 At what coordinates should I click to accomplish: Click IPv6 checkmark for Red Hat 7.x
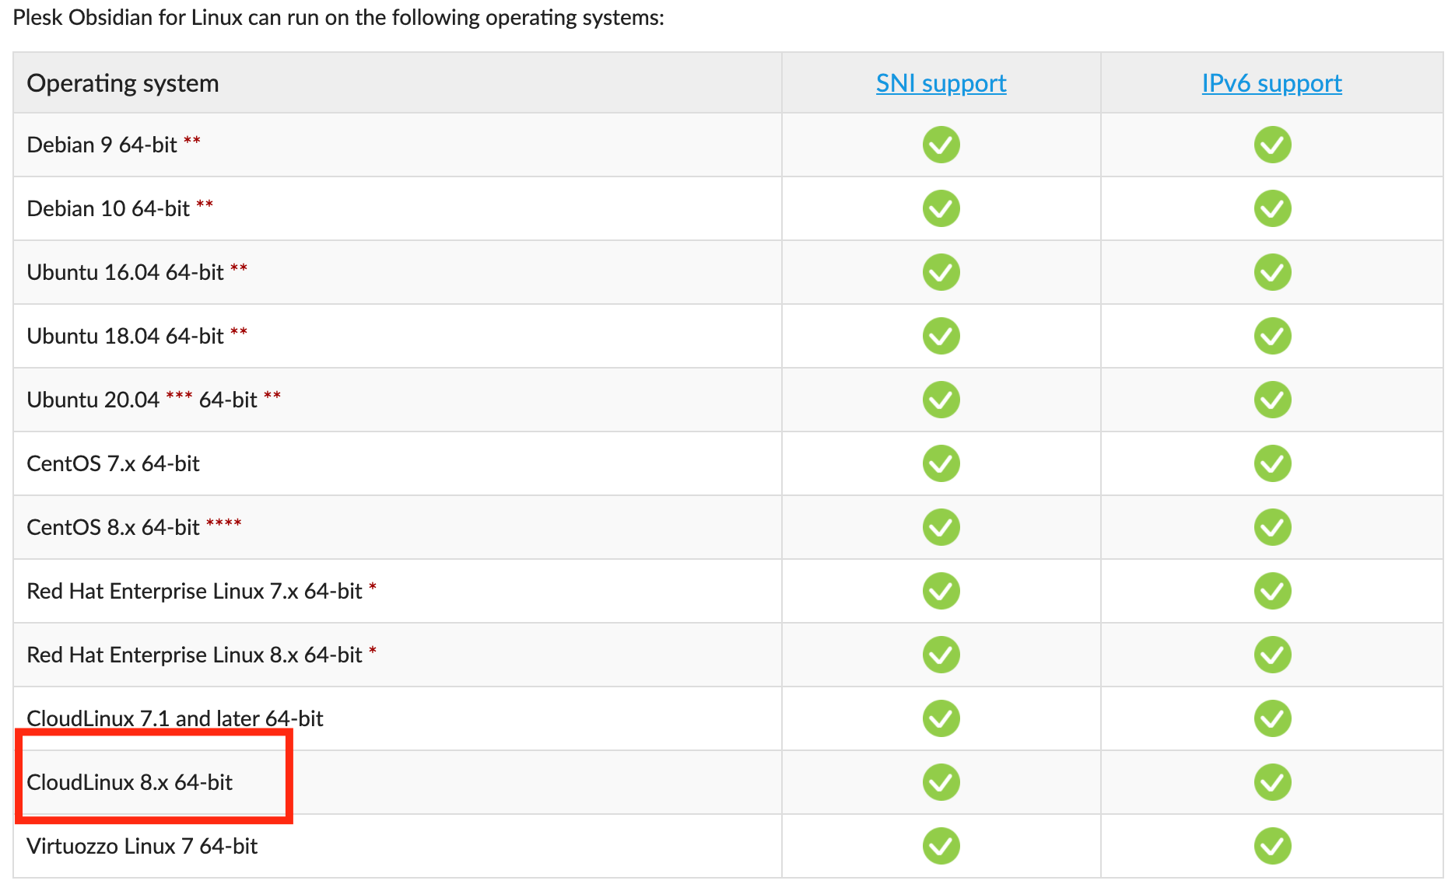[1272, 591]
